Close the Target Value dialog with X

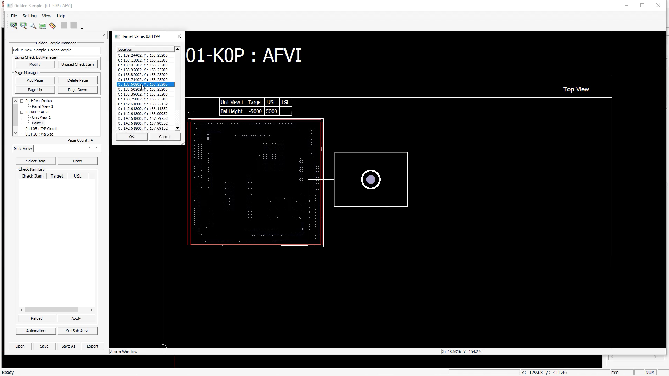coord(179,36)
